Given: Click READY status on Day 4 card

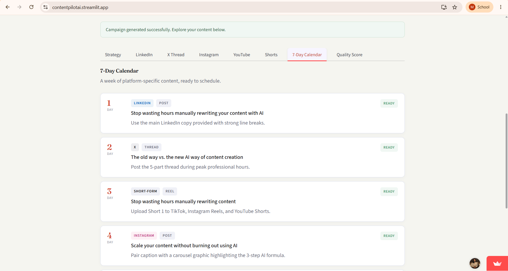Looking at the screenshot, I should [x=389, y=236].
